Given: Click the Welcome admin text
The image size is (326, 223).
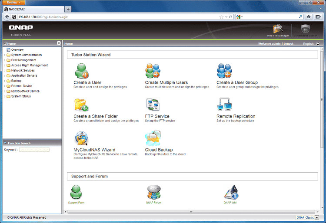Looking at the screenshot, I should [x=269, y=43].
